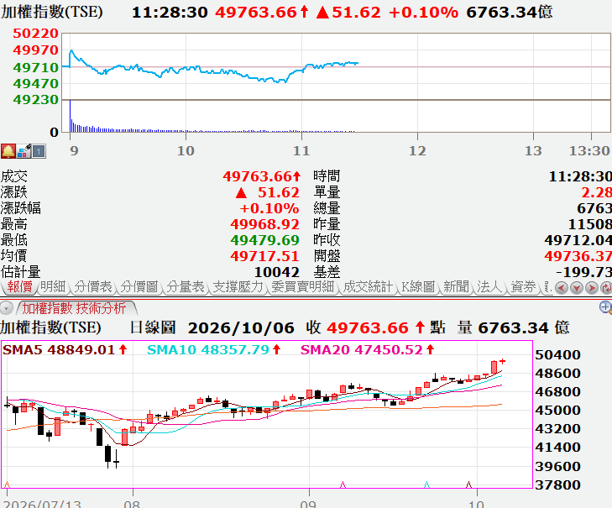Click the 最低 value 49479.69
The width and height of the screenshot is (612, 508).
point(264,240)
